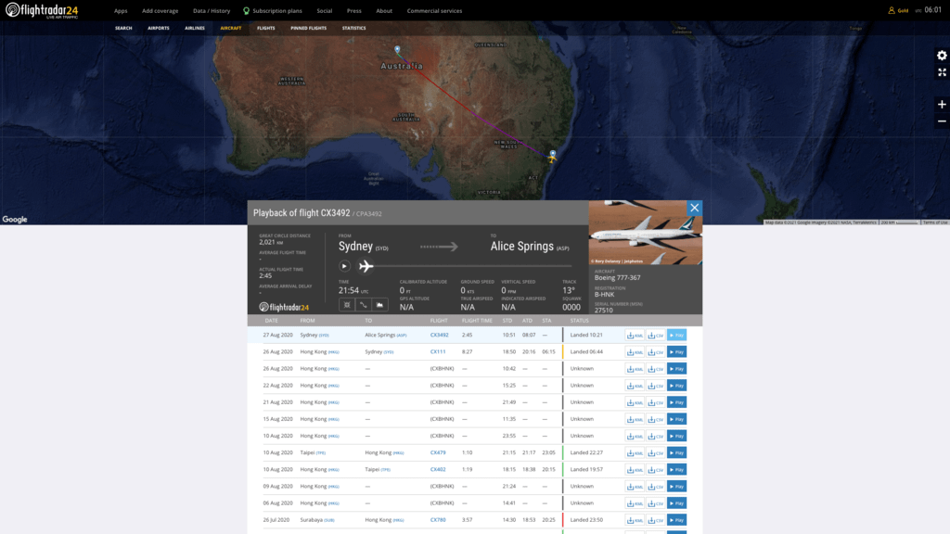The width and height of the screenshot is (950, 534).
Task: Open the Commercial services menu
Action: point(434,11)
